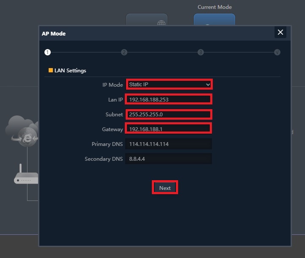Open the IP Mode dropdown

click(169, 85)
